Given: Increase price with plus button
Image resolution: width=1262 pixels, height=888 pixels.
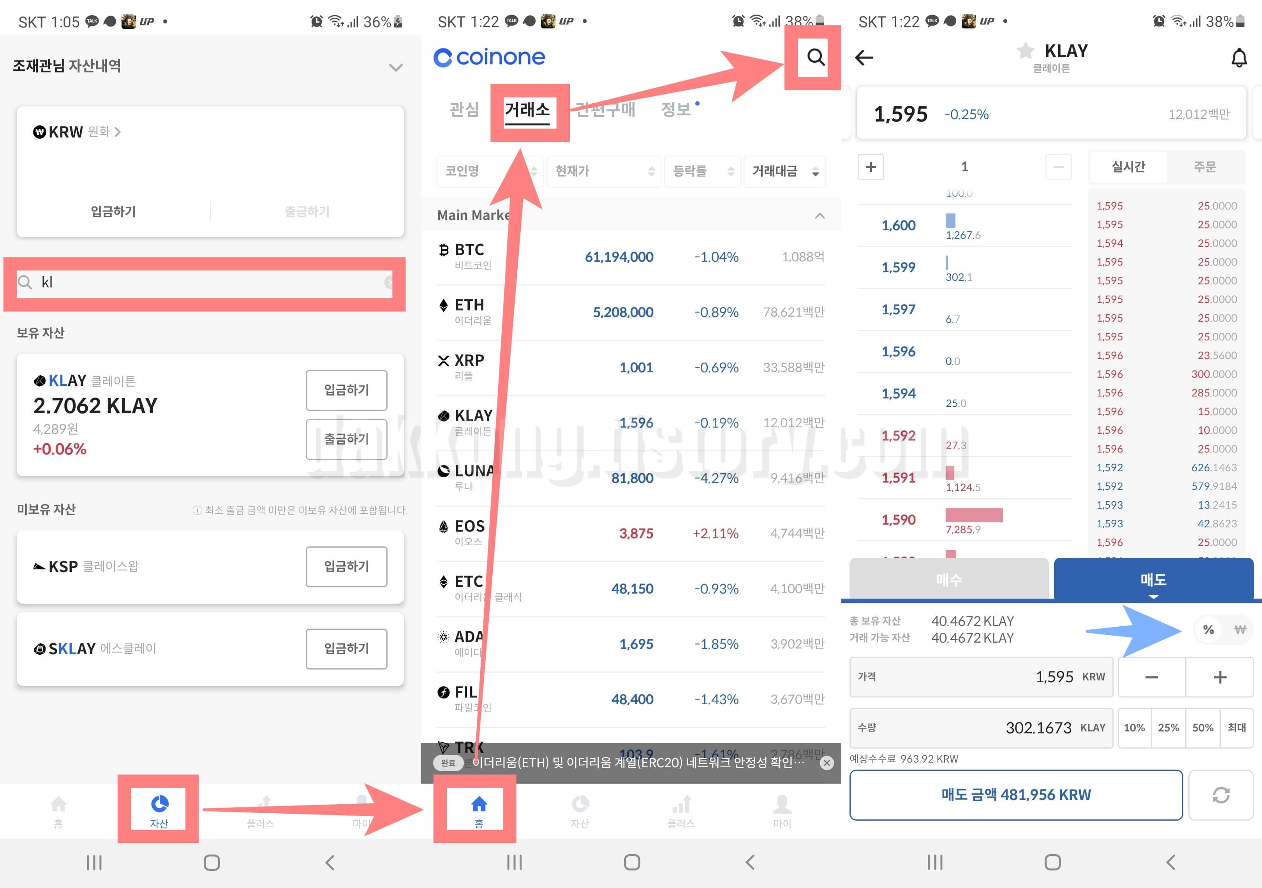Looking at the screenshot, I should click(1220, 677).
